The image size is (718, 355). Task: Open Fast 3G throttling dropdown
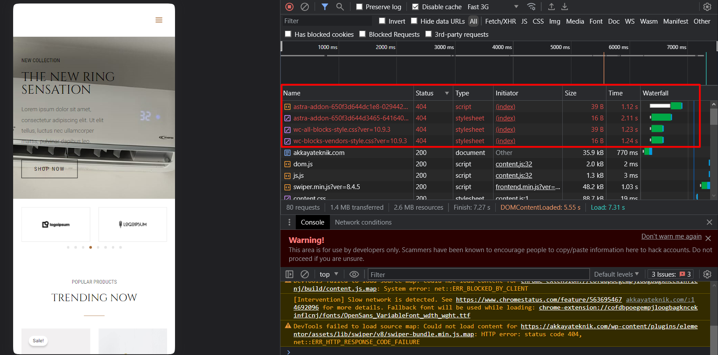pyautogui.click(x=493, y=7)
